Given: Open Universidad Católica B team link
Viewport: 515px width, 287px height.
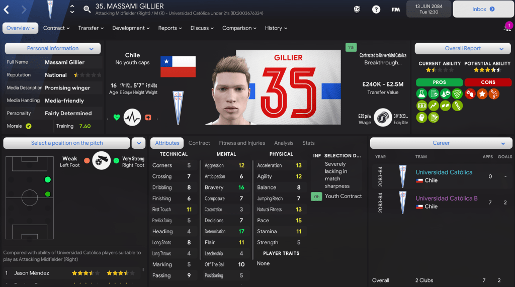Looking at the screenshot, I should click(x=447, y=199).
